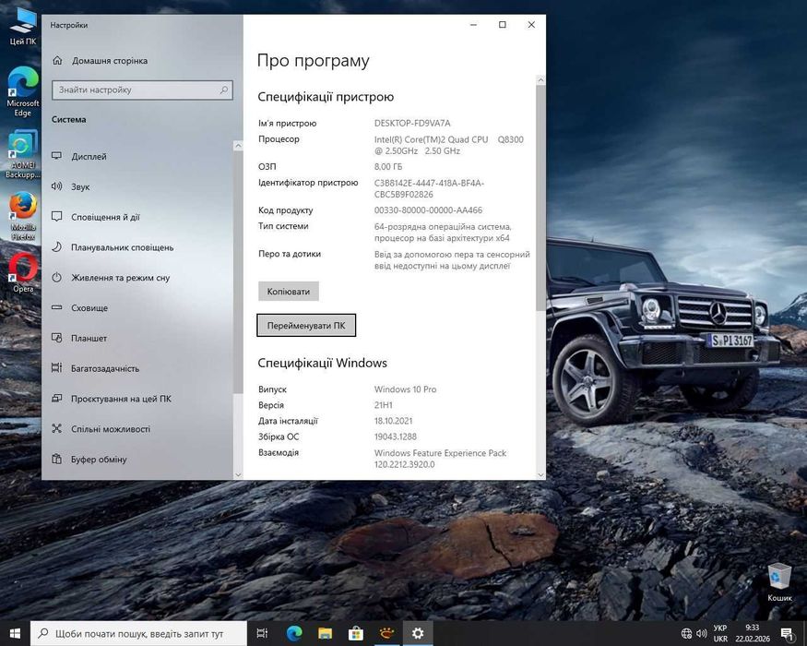Open the Цей ПК desktop icon
Viewport: 807px width, 646px height.
pos(23,26)
